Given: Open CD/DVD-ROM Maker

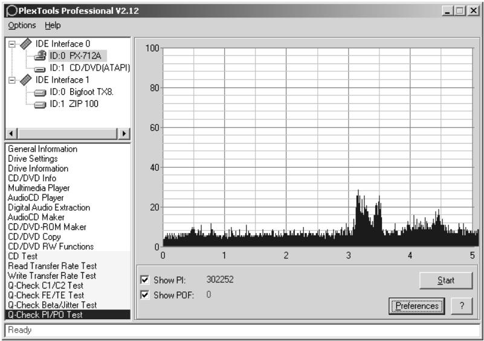Looking at the screenshot, I should point(47,227).
